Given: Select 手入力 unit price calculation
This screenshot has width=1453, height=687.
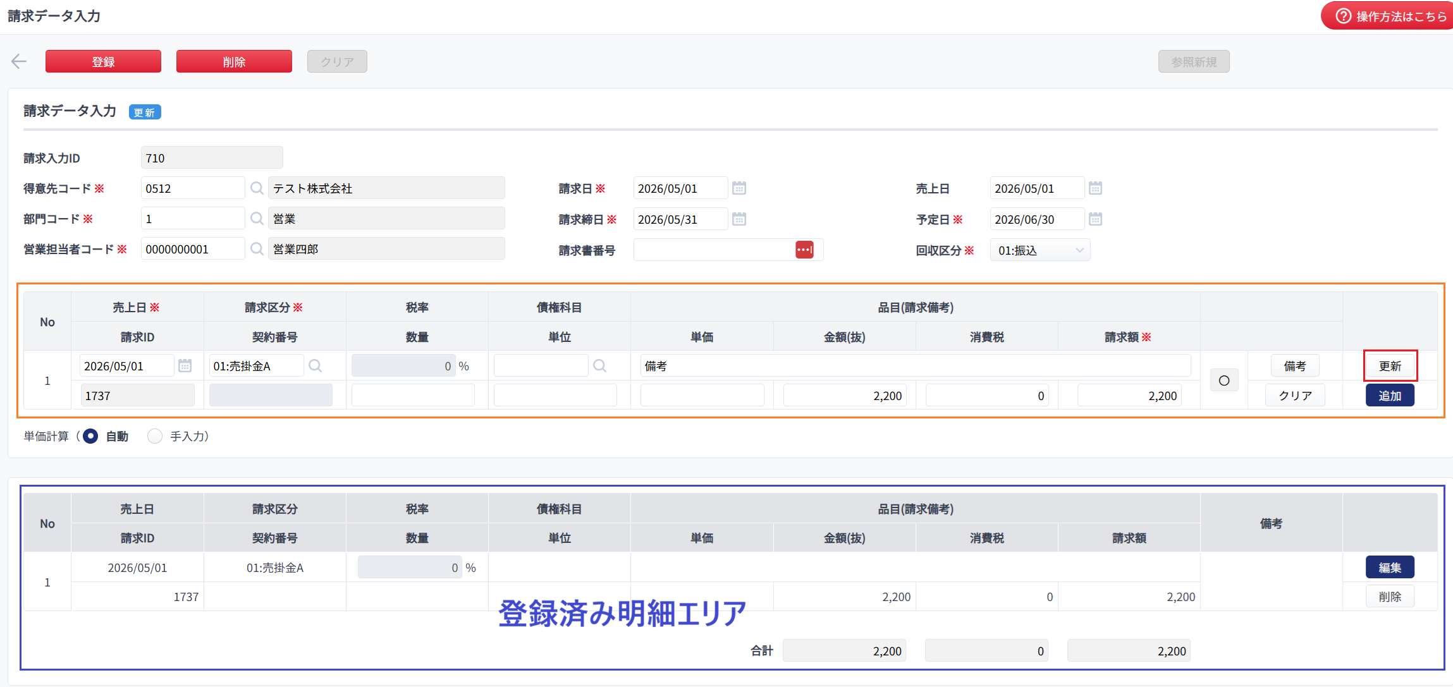Looking at the screenshot, I should coord(155,436).
